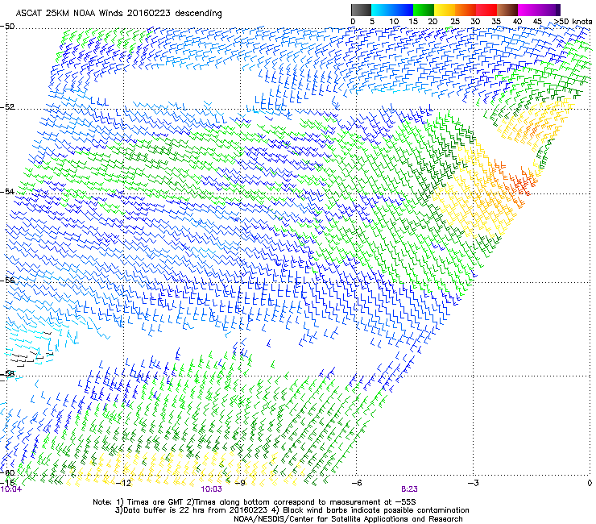Click the cyan-to-blue 5-15 knots gradient segment

pos(392,10)
